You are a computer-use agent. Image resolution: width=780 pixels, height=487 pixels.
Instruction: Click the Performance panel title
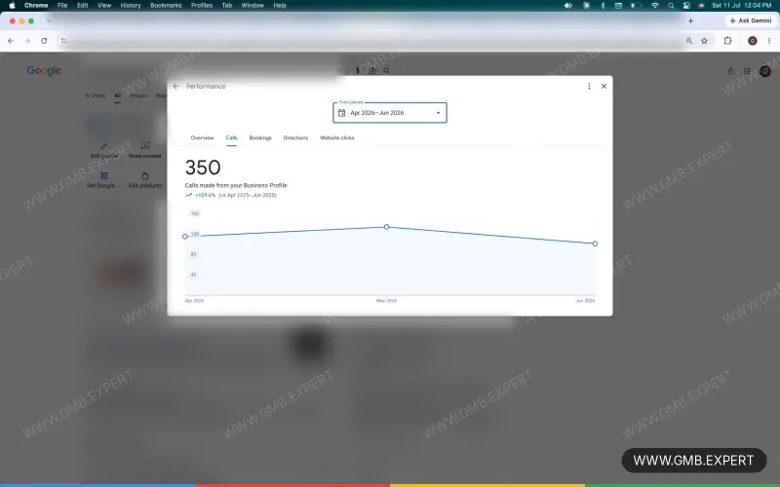(x=206, y=86)
